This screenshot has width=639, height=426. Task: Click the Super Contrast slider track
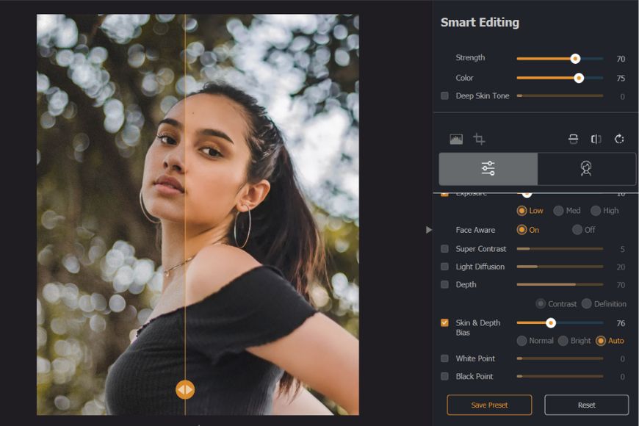coord(560,249)
